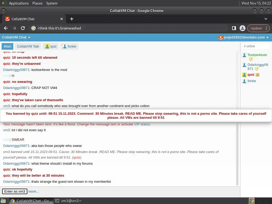Click vm4 username in 'SWEAR' message
The height and width of the screenshot is (204, 272).
(6, 140)
